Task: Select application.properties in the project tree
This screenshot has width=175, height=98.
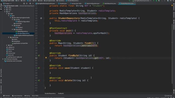Action: click(20, 43)
